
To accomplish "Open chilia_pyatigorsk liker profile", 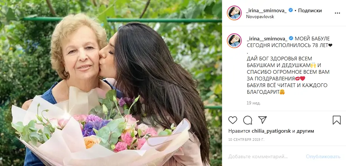I will click(x=271, y=131).
